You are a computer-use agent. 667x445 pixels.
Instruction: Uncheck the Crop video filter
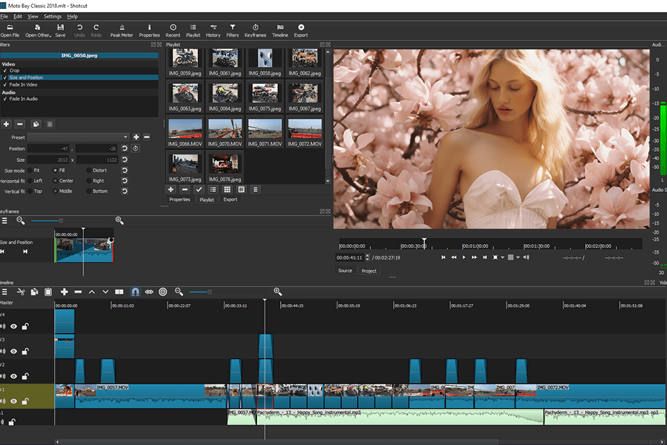pyautogui.click(x=5, y=70)
